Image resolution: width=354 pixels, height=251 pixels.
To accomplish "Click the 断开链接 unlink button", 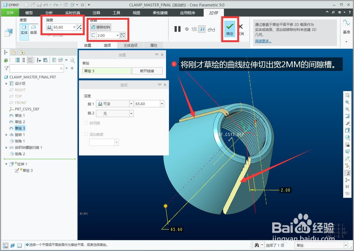I will coord(147,71).
